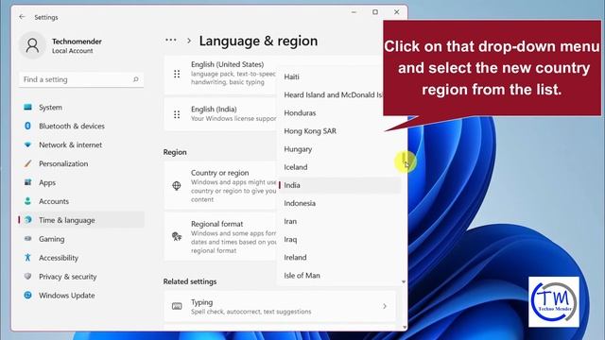Open Bluetooth & devices label

tap(72, 126)
